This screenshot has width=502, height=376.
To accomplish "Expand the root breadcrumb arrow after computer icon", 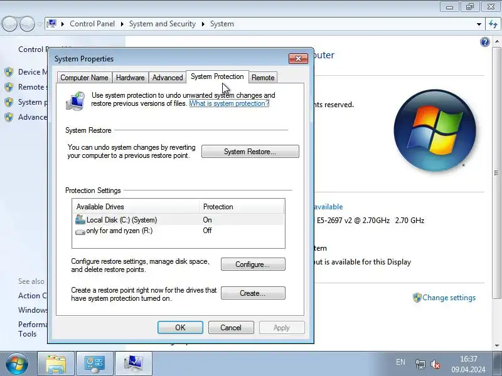I will coord(63,24).
